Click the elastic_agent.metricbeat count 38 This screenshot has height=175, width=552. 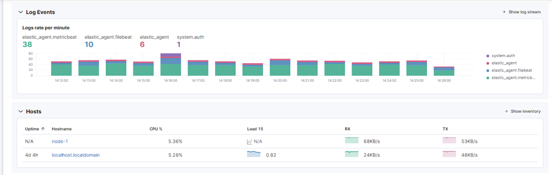(27, 44)
